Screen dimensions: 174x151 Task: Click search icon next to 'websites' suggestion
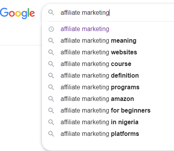click(51, 52)
